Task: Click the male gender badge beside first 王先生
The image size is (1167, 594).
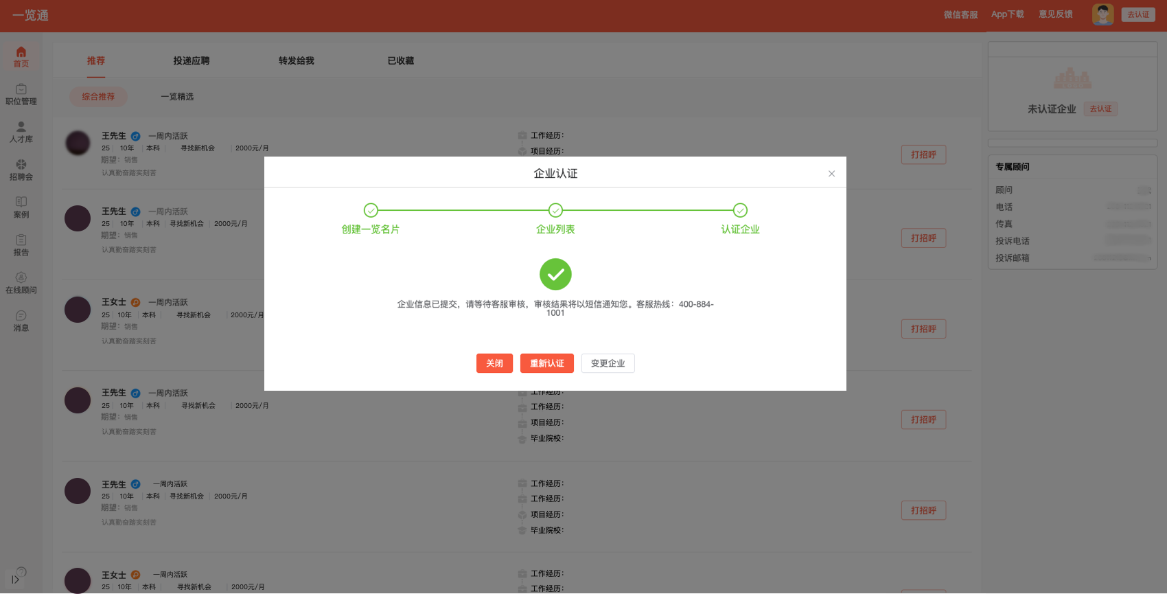Action: click(x=136, y=136)
